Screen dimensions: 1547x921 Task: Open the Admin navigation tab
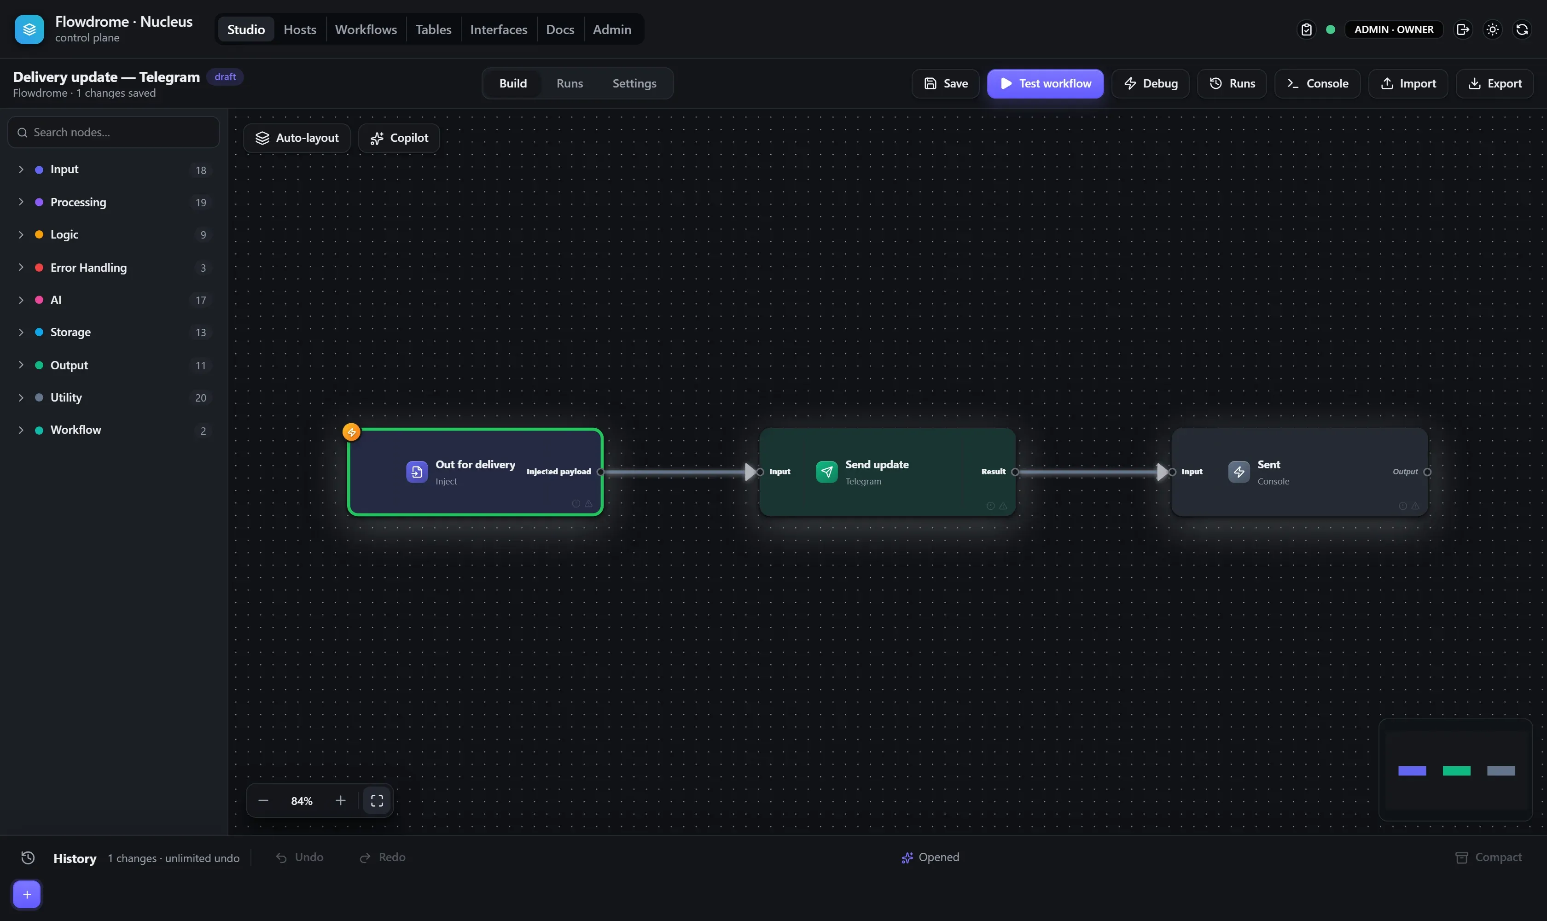[612, 29]
